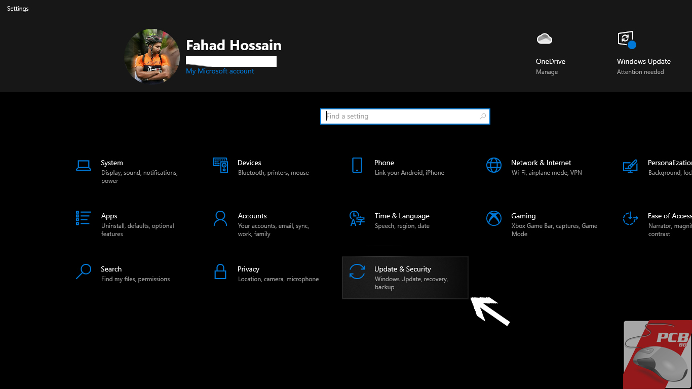
Task: Open the Windows Update status icon
Action: pos(626,39)
